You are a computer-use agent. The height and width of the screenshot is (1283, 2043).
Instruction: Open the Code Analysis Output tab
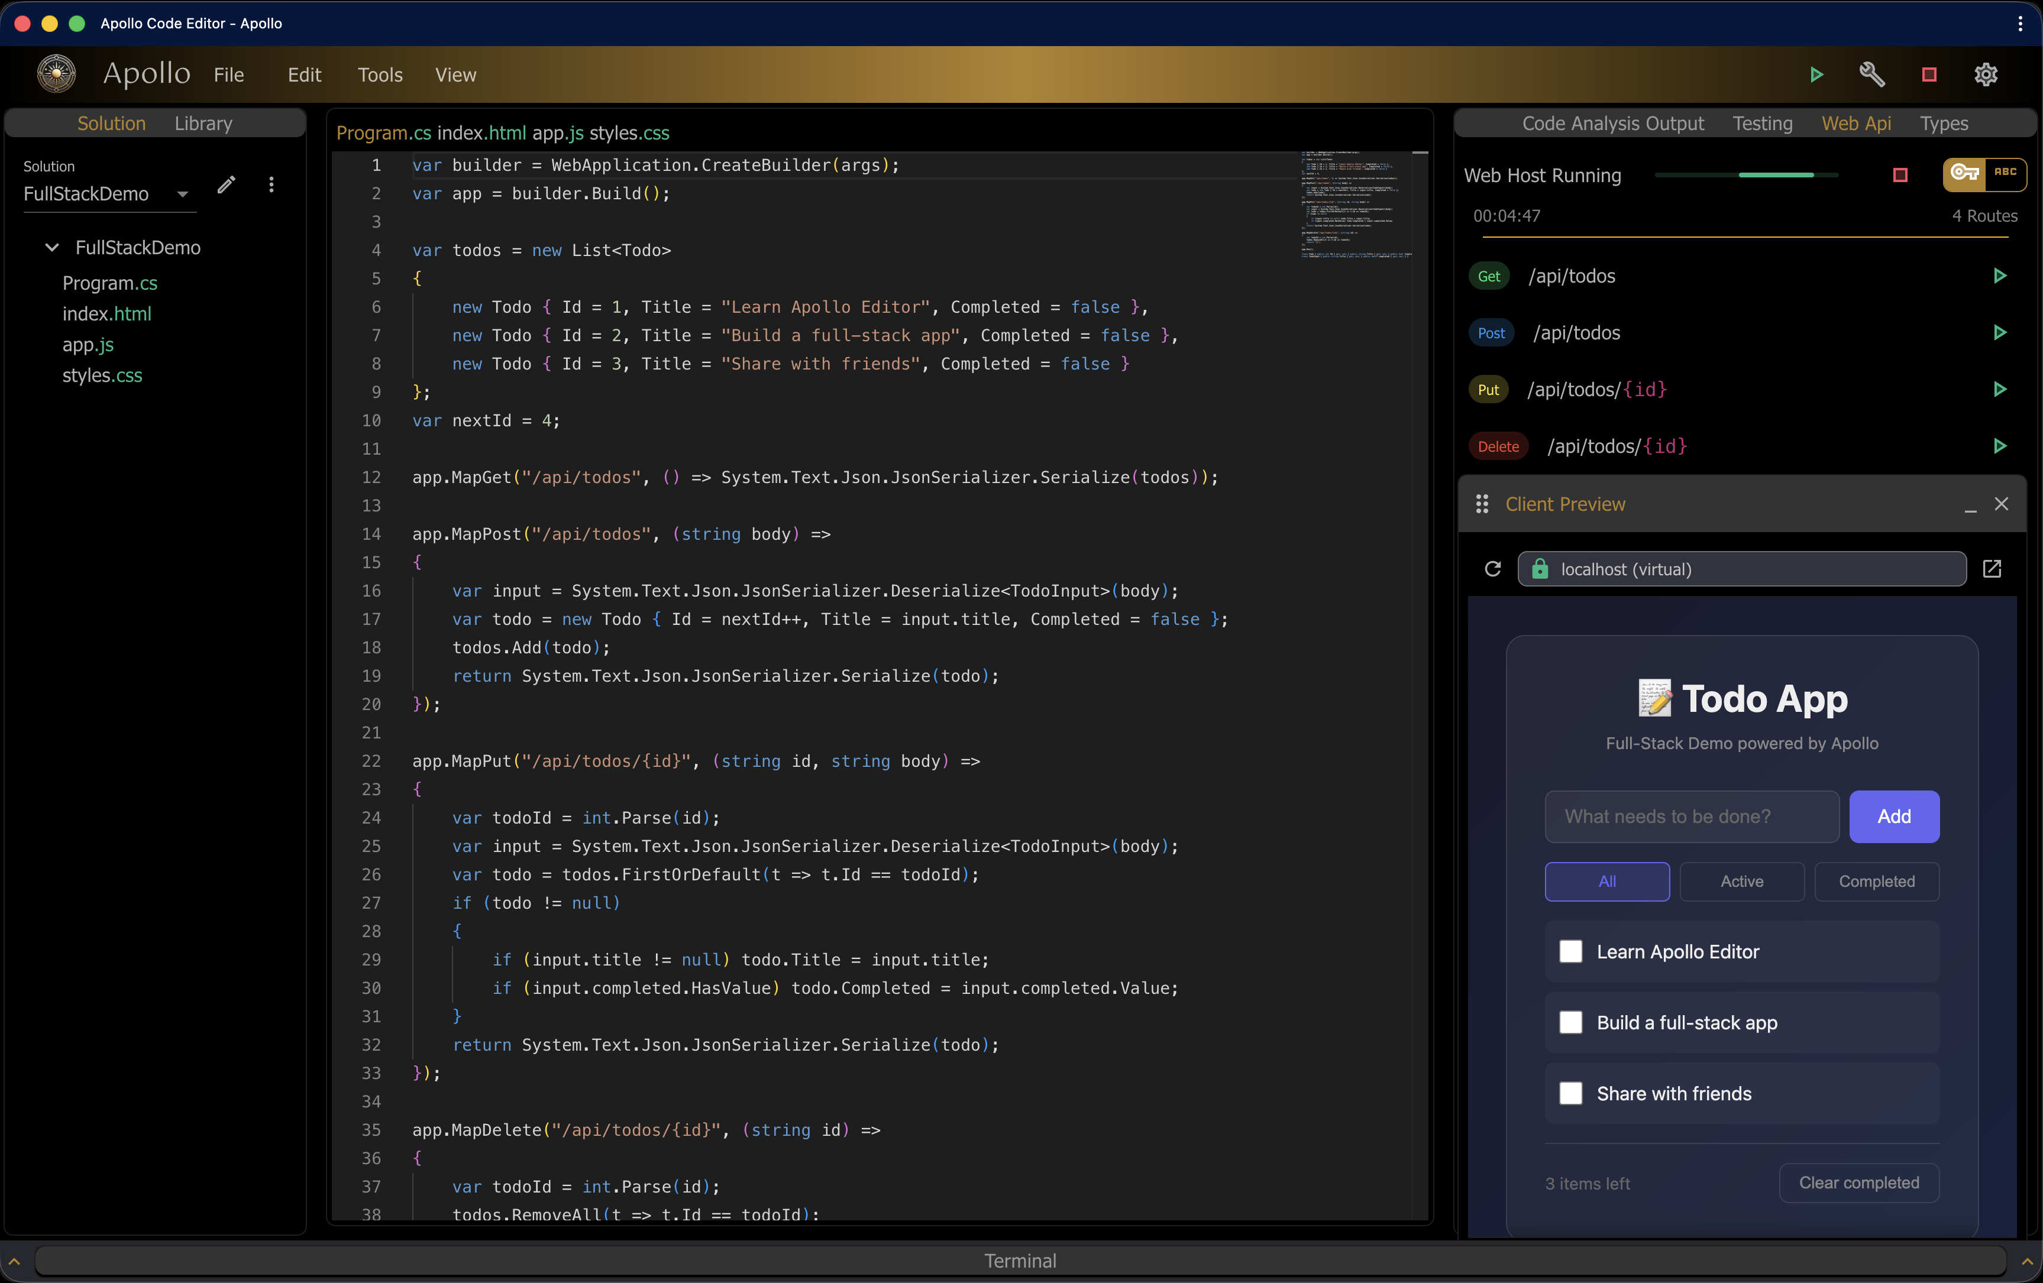[x=1613, y=124]
